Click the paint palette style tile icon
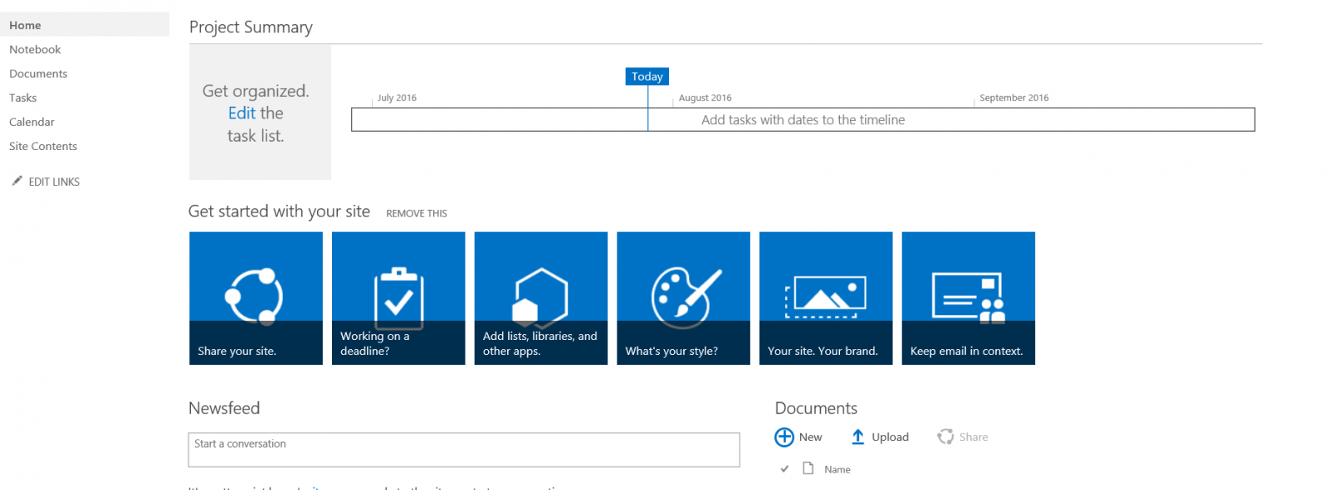 pyautogui.click(x=686, y=298)
